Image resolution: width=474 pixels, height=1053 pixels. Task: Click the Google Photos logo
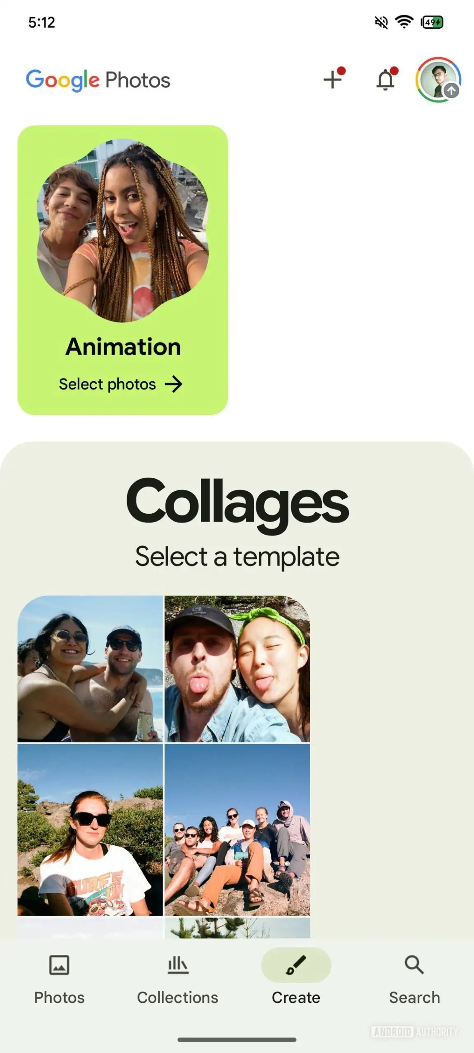coord(98,80)
